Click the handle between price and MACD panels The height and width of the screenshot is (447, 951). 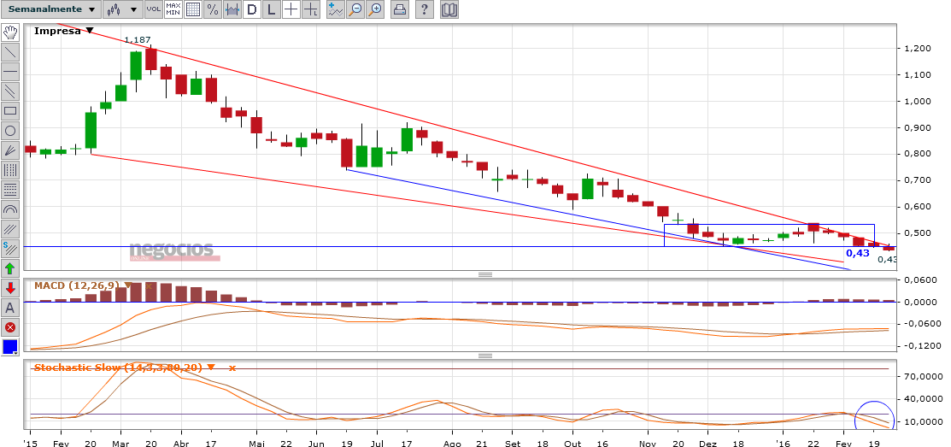[485, 274]
